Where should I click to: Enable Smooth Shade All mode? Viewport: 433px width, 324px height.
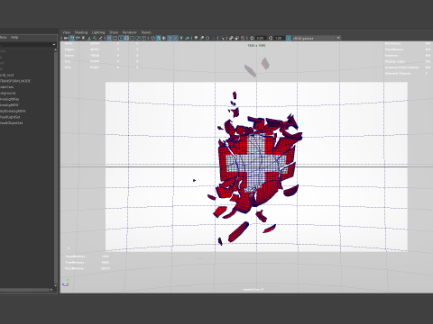click(159, 38)
